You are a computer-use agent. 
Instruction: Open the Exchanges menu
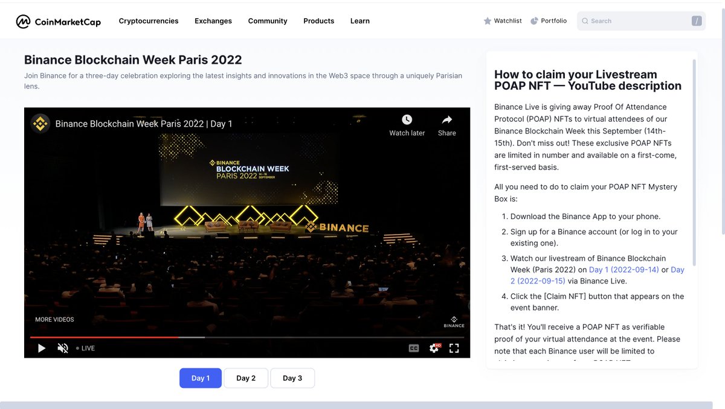[213, 21]
